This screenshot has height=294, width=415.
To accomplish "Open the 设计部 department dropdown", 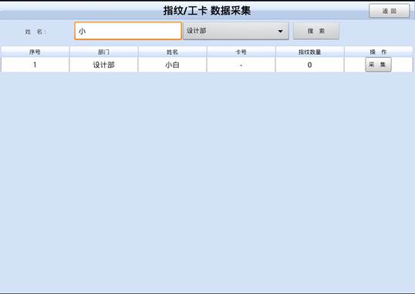I will (236, 31).
